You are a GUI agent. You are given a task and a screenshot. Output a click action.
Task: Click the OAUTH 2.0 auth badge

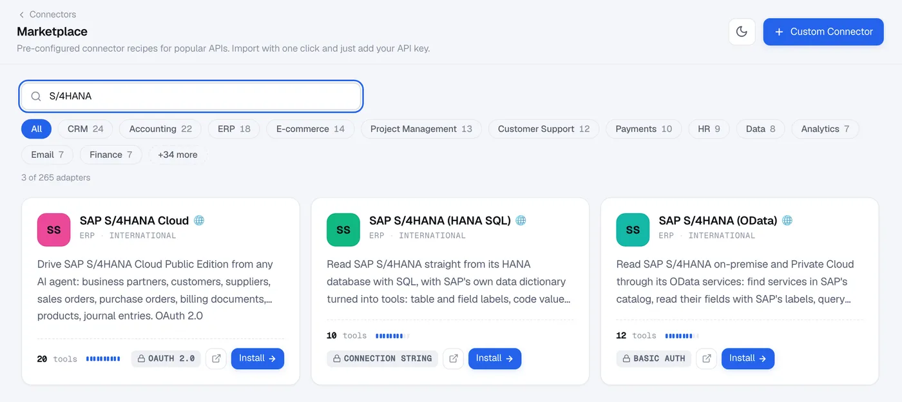(166, 359)
